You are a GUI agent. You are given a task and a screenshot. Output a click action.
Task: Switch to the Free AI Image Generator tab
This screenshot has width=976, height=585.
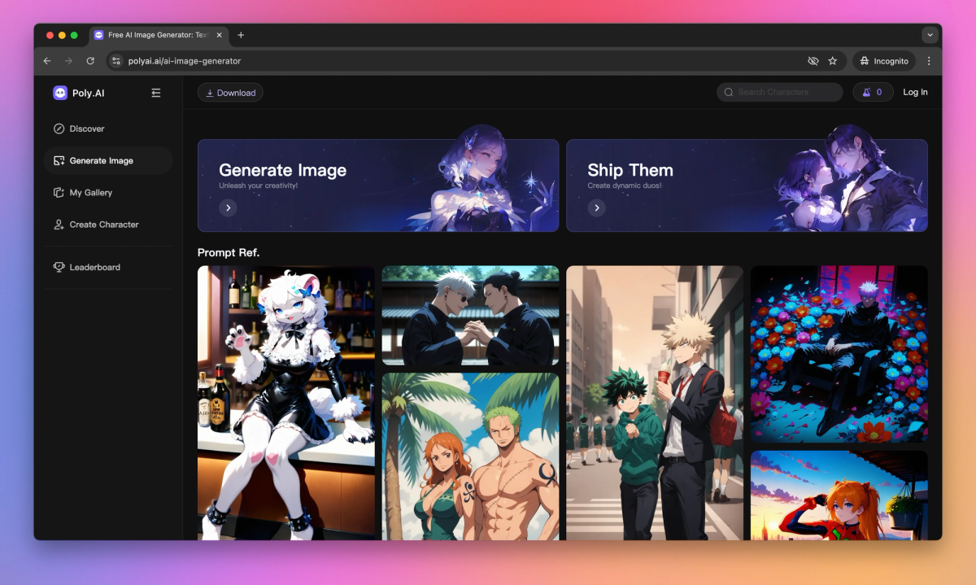click(158, 35)
